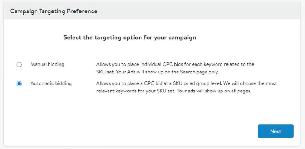
Task: Click the 'Select the targeting option' heading
Action: click(x=130, y=38)
